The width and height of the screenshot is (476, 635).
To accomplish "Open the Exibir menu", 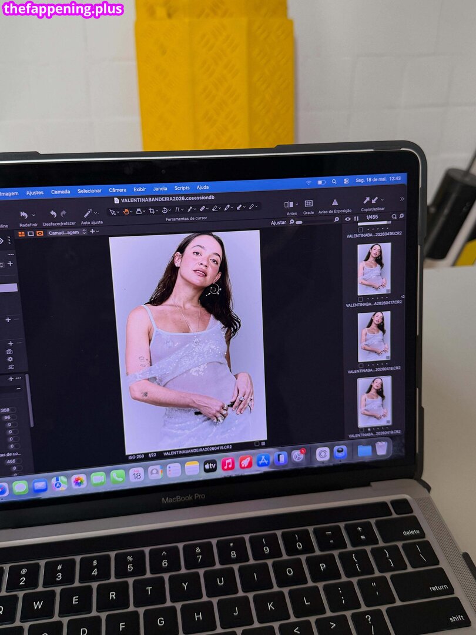I will 140,189.
